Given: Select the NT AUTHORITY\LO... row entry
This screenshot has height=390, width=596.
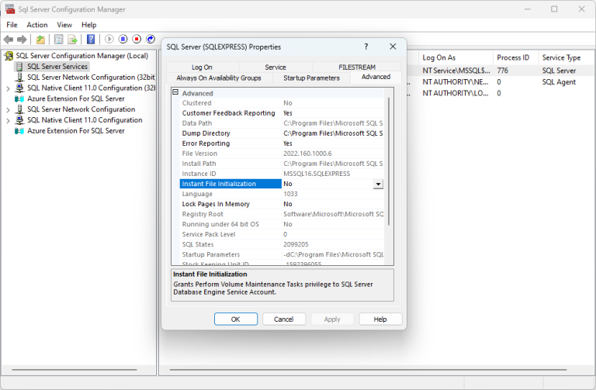Looking at the screenshot, I should (456, 93).
